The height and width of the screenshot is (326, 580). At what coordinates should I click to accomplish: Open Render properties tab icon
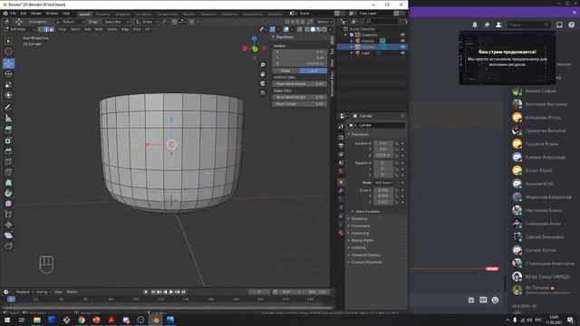tap(341, 137)
